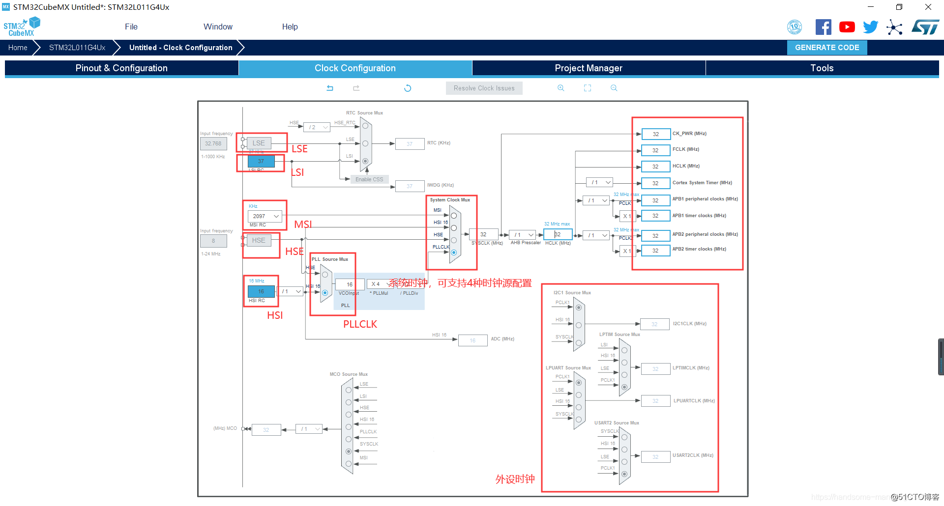Image resolution: width=944 pixels, height=506 pixels.
Task: Click the FCLK (MHz) value box
Action: tap(656, 150)
